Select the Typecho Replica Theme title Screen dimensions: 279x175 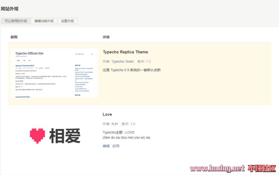[125, 52]
